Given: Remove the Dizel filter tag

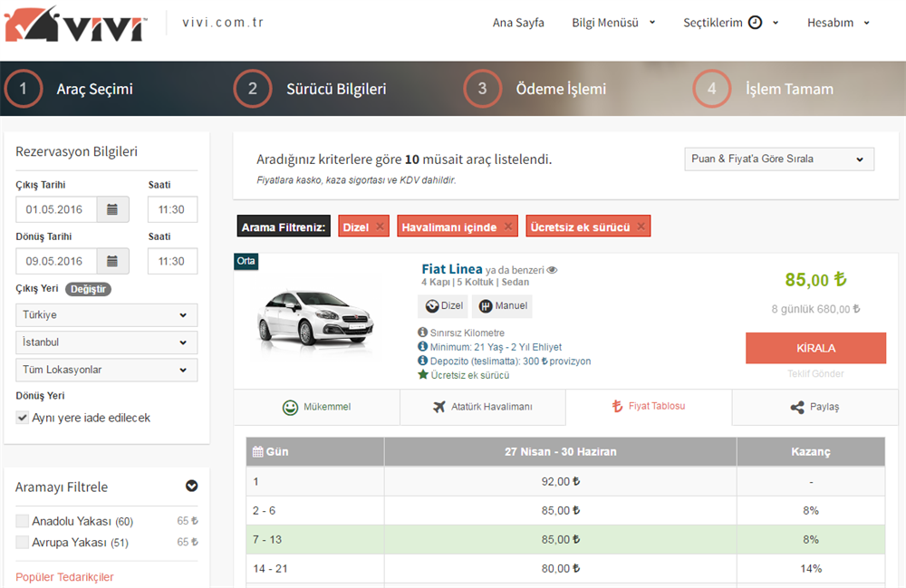Looking at the screenshot, I should pyautogui.click(x=380, y=227).
